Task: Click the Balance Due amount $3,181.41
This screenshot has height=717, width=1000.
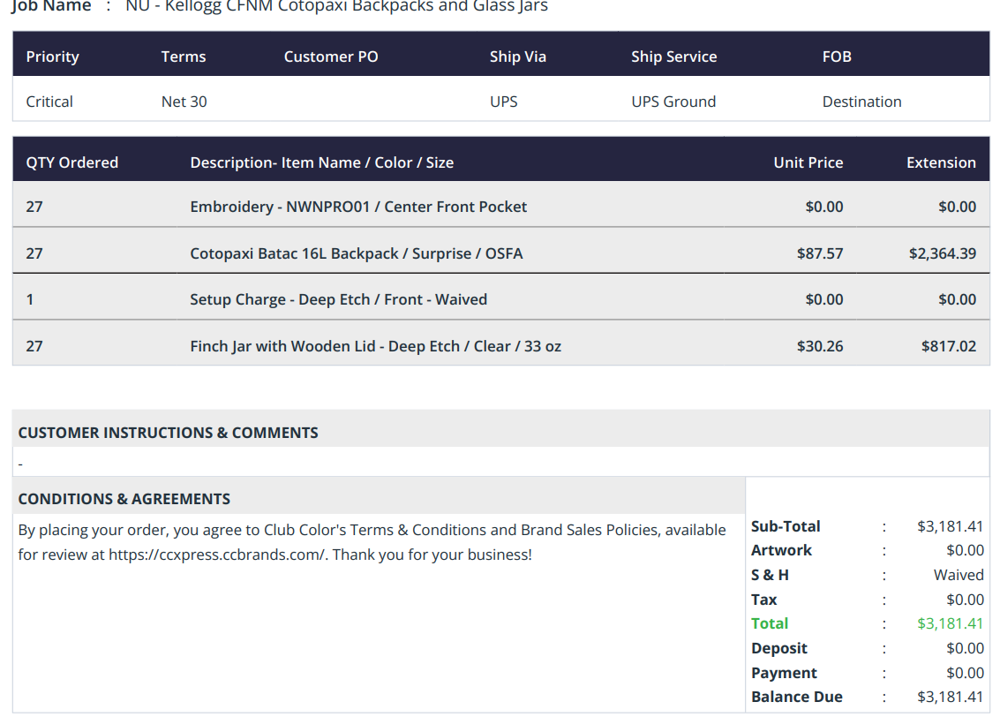Action: pyautogui.click(x=950, y=697)
